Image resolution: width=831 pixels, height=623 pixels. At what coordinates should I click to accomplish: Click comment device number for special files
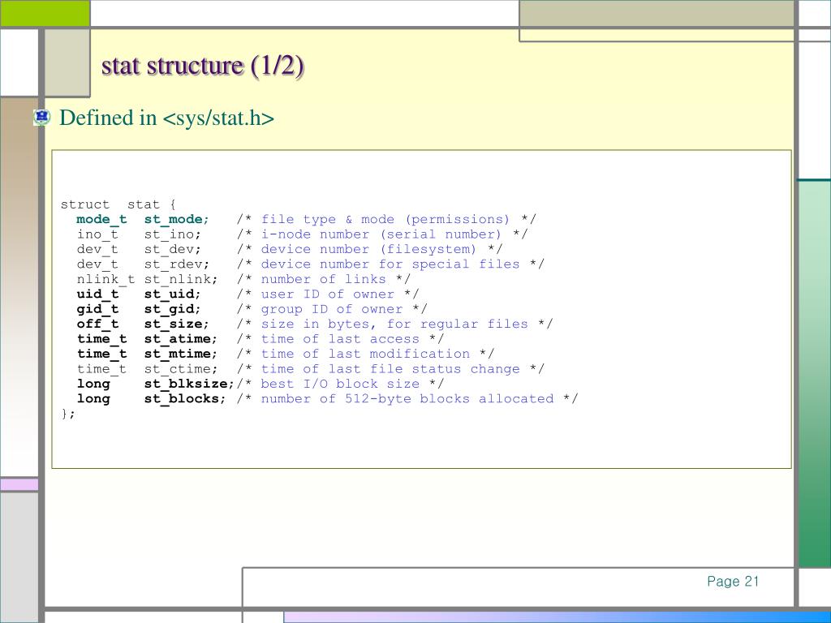[x=390, y=264]
